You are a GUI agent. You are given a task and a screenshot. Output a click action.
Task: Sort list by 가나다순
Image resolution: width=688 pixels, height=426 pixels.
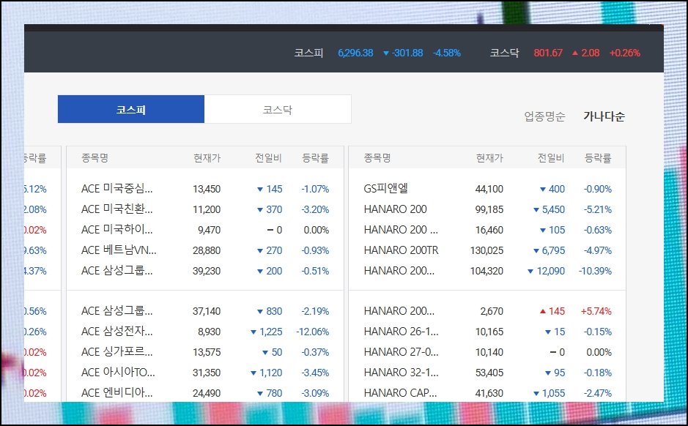[x=604, y=116]
